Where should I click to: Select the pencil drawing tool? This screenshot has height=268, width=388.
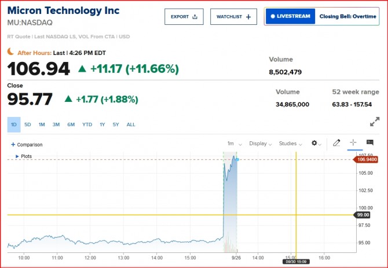click(x=336, y=143)
